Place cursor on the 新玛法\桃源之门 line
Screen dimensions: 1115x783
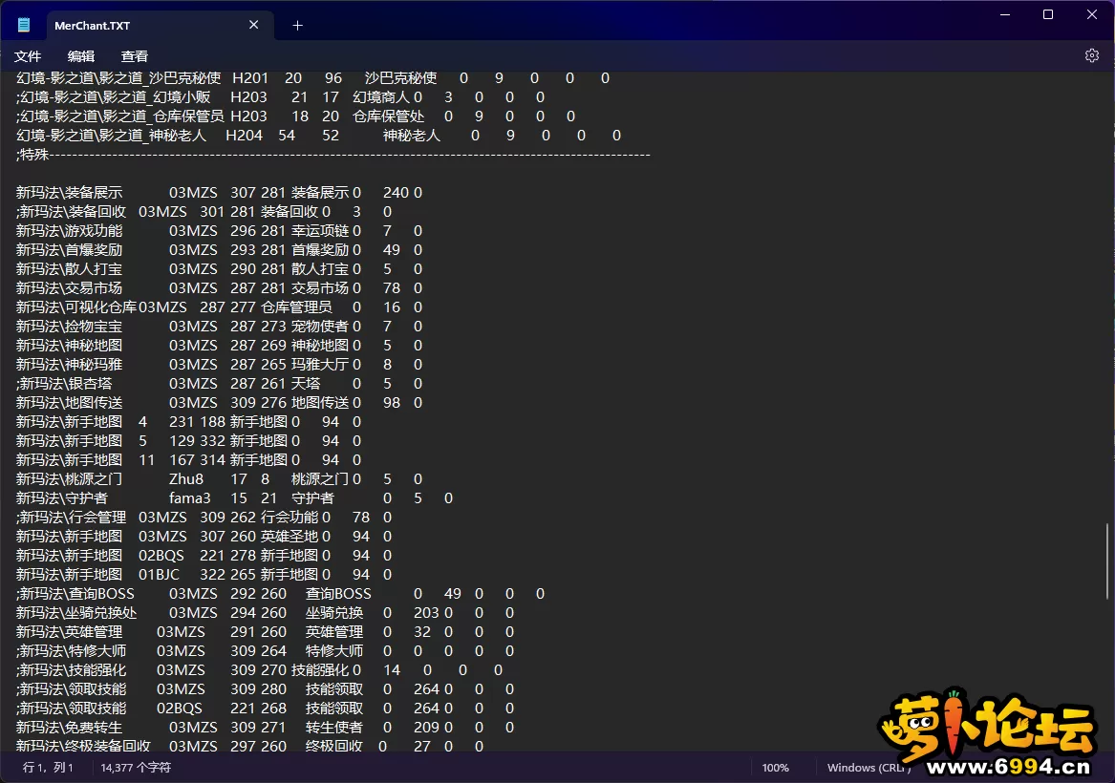coord(218,479)
